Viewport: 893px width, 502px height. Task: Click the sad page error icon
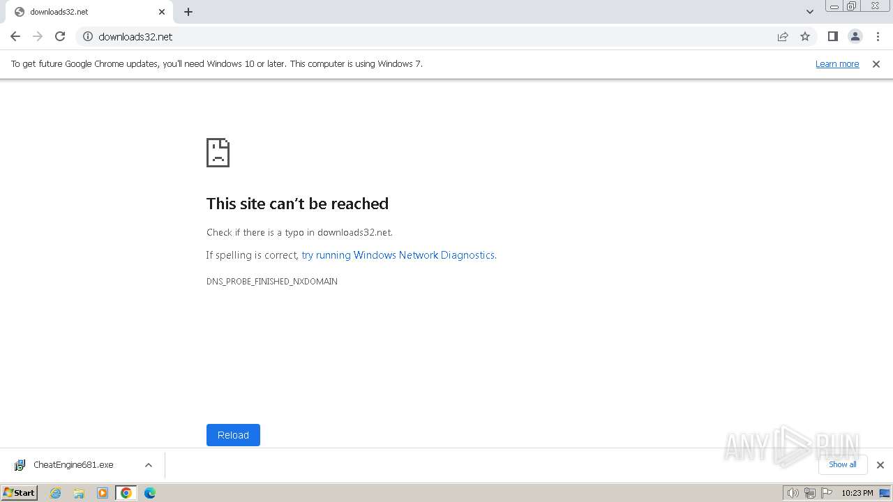pyautogui.click(x=218, y=153)
